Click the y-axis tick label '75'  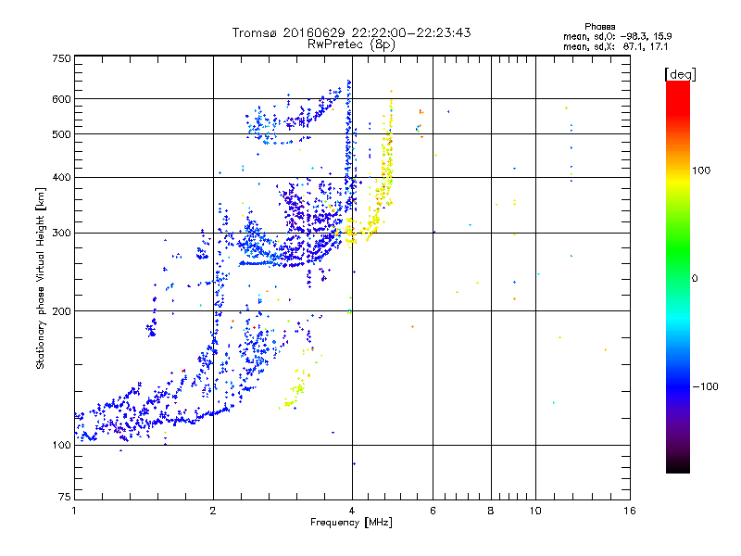click(x=65, y=497)
